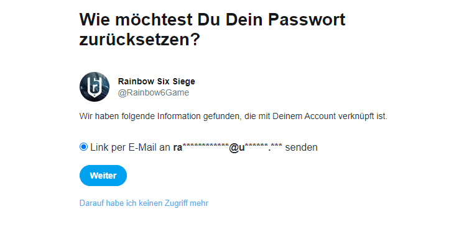
Task: Click the 'Link per E-Mail an' label
Action: 131,147
